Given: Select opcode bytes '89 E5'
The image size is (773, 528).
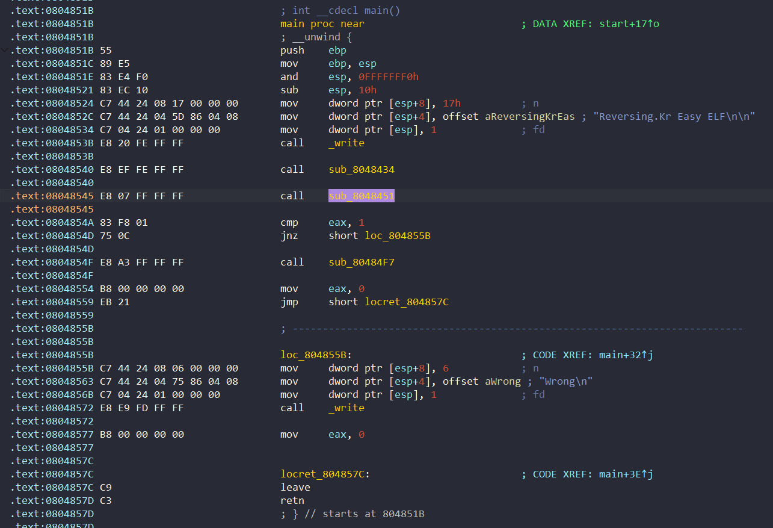Looking at the screenshot, I should click(115, 63).
